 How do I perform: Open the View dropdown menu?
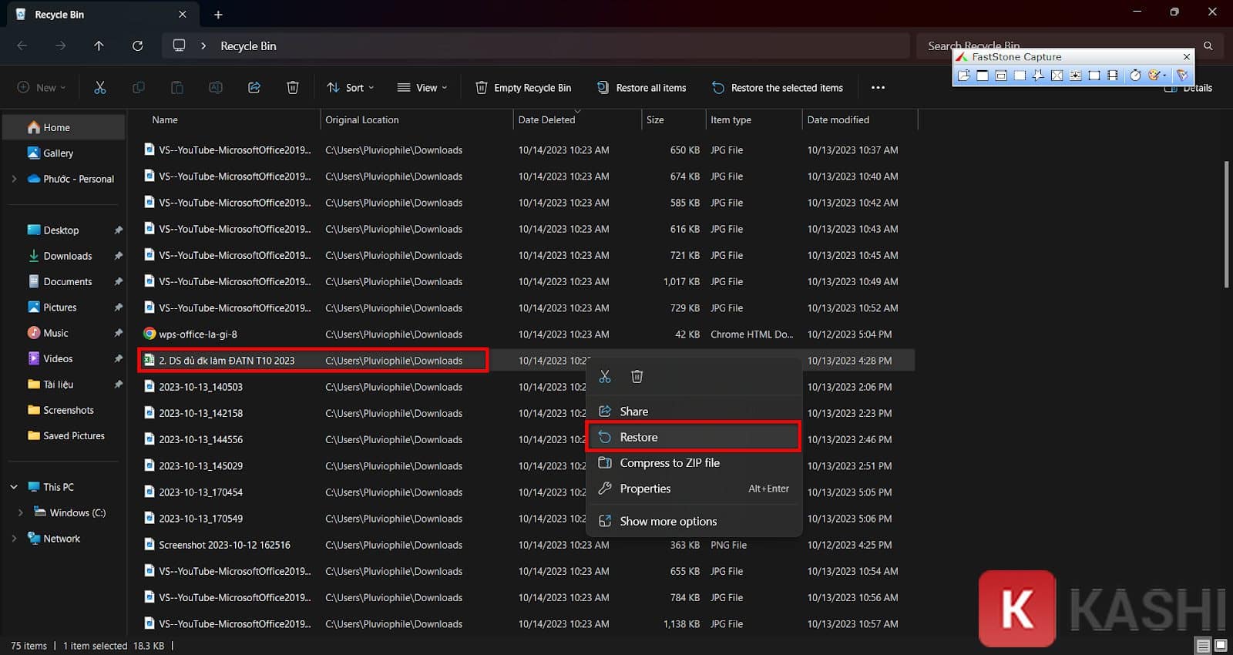pyautogui.click(x=422, y=88)
